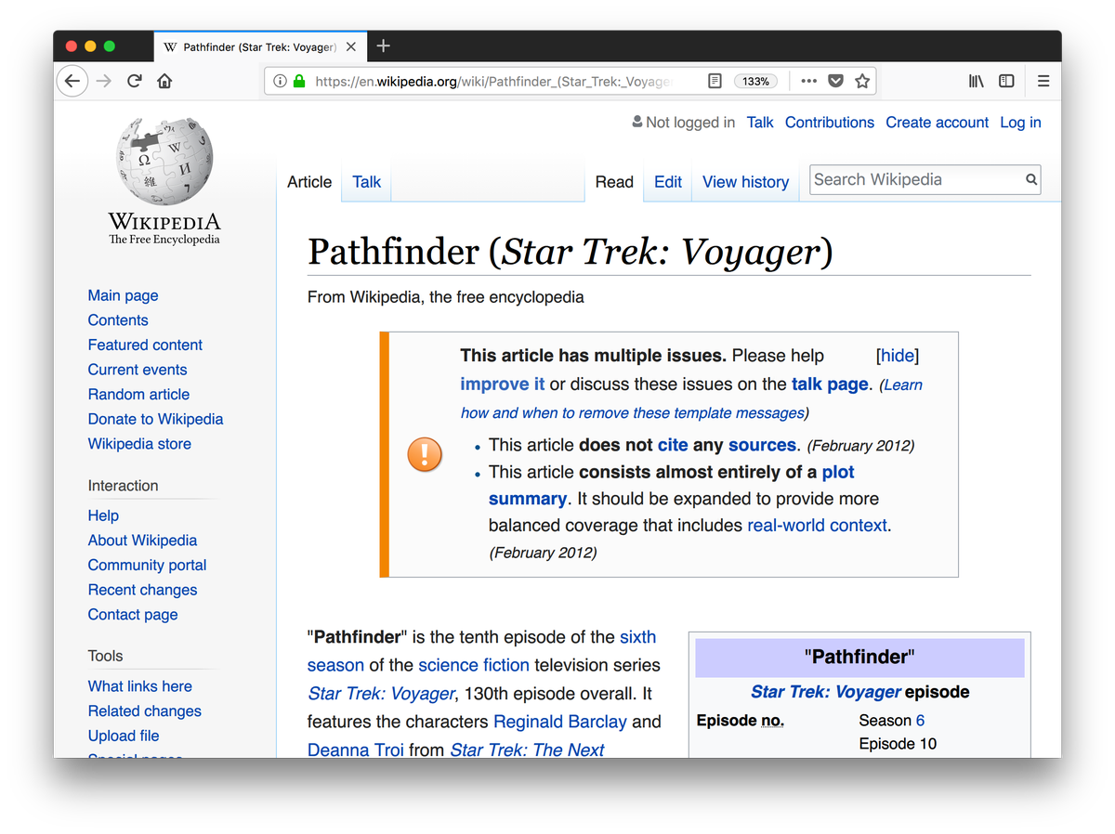Open the page actions three-dots menu
This screenshot has height=834, width=1115.
808,81
